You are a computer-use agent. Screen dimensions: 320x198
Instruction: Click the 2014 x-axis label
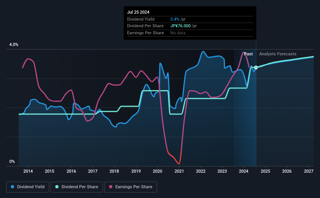(28, 171)
